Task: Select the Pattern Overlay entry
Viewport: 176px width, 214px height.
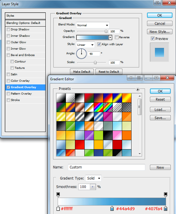Action: [25, 93]
